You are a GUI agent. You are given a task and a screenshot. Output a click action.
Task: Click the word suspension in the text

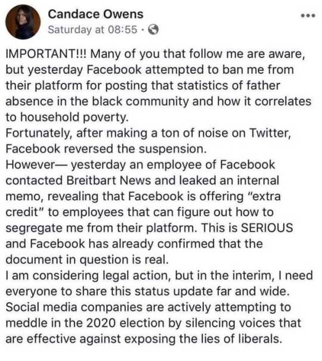[x=172, y=150]
